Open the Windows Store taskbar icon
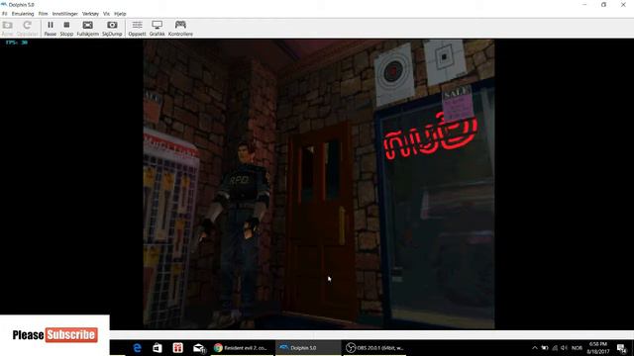 (x=158, y=348)
